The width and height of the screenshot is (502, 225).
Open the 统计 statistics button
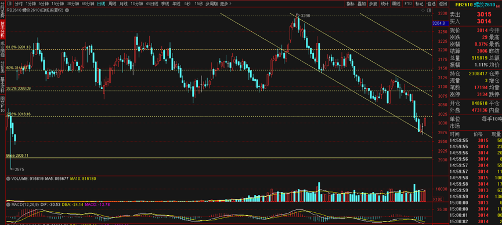click(385, 4)
